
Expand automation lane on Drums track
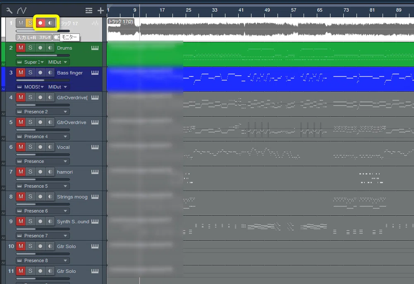point(3,64)
